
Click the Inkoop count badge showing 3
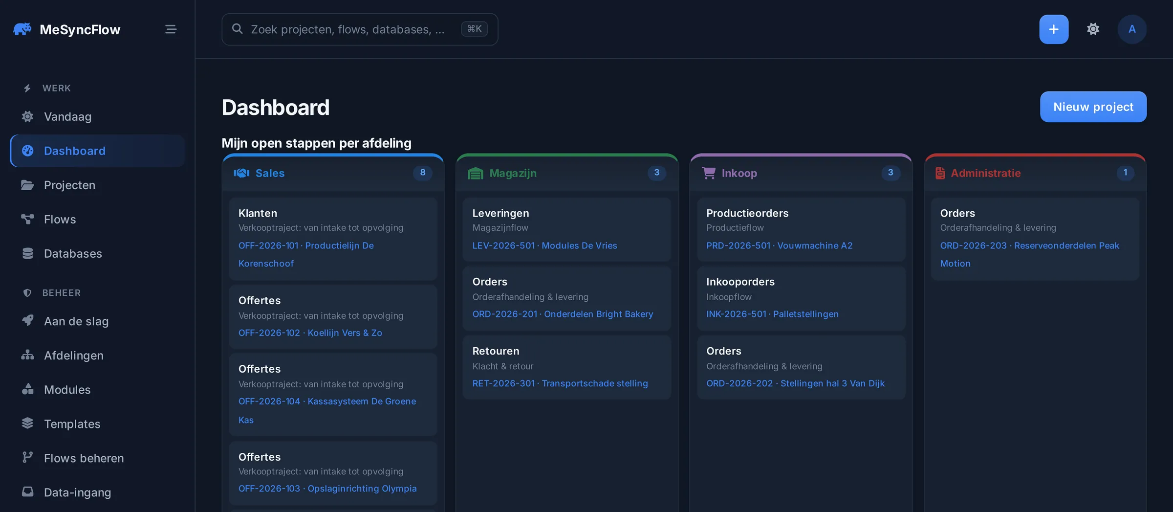click(891, 173)
